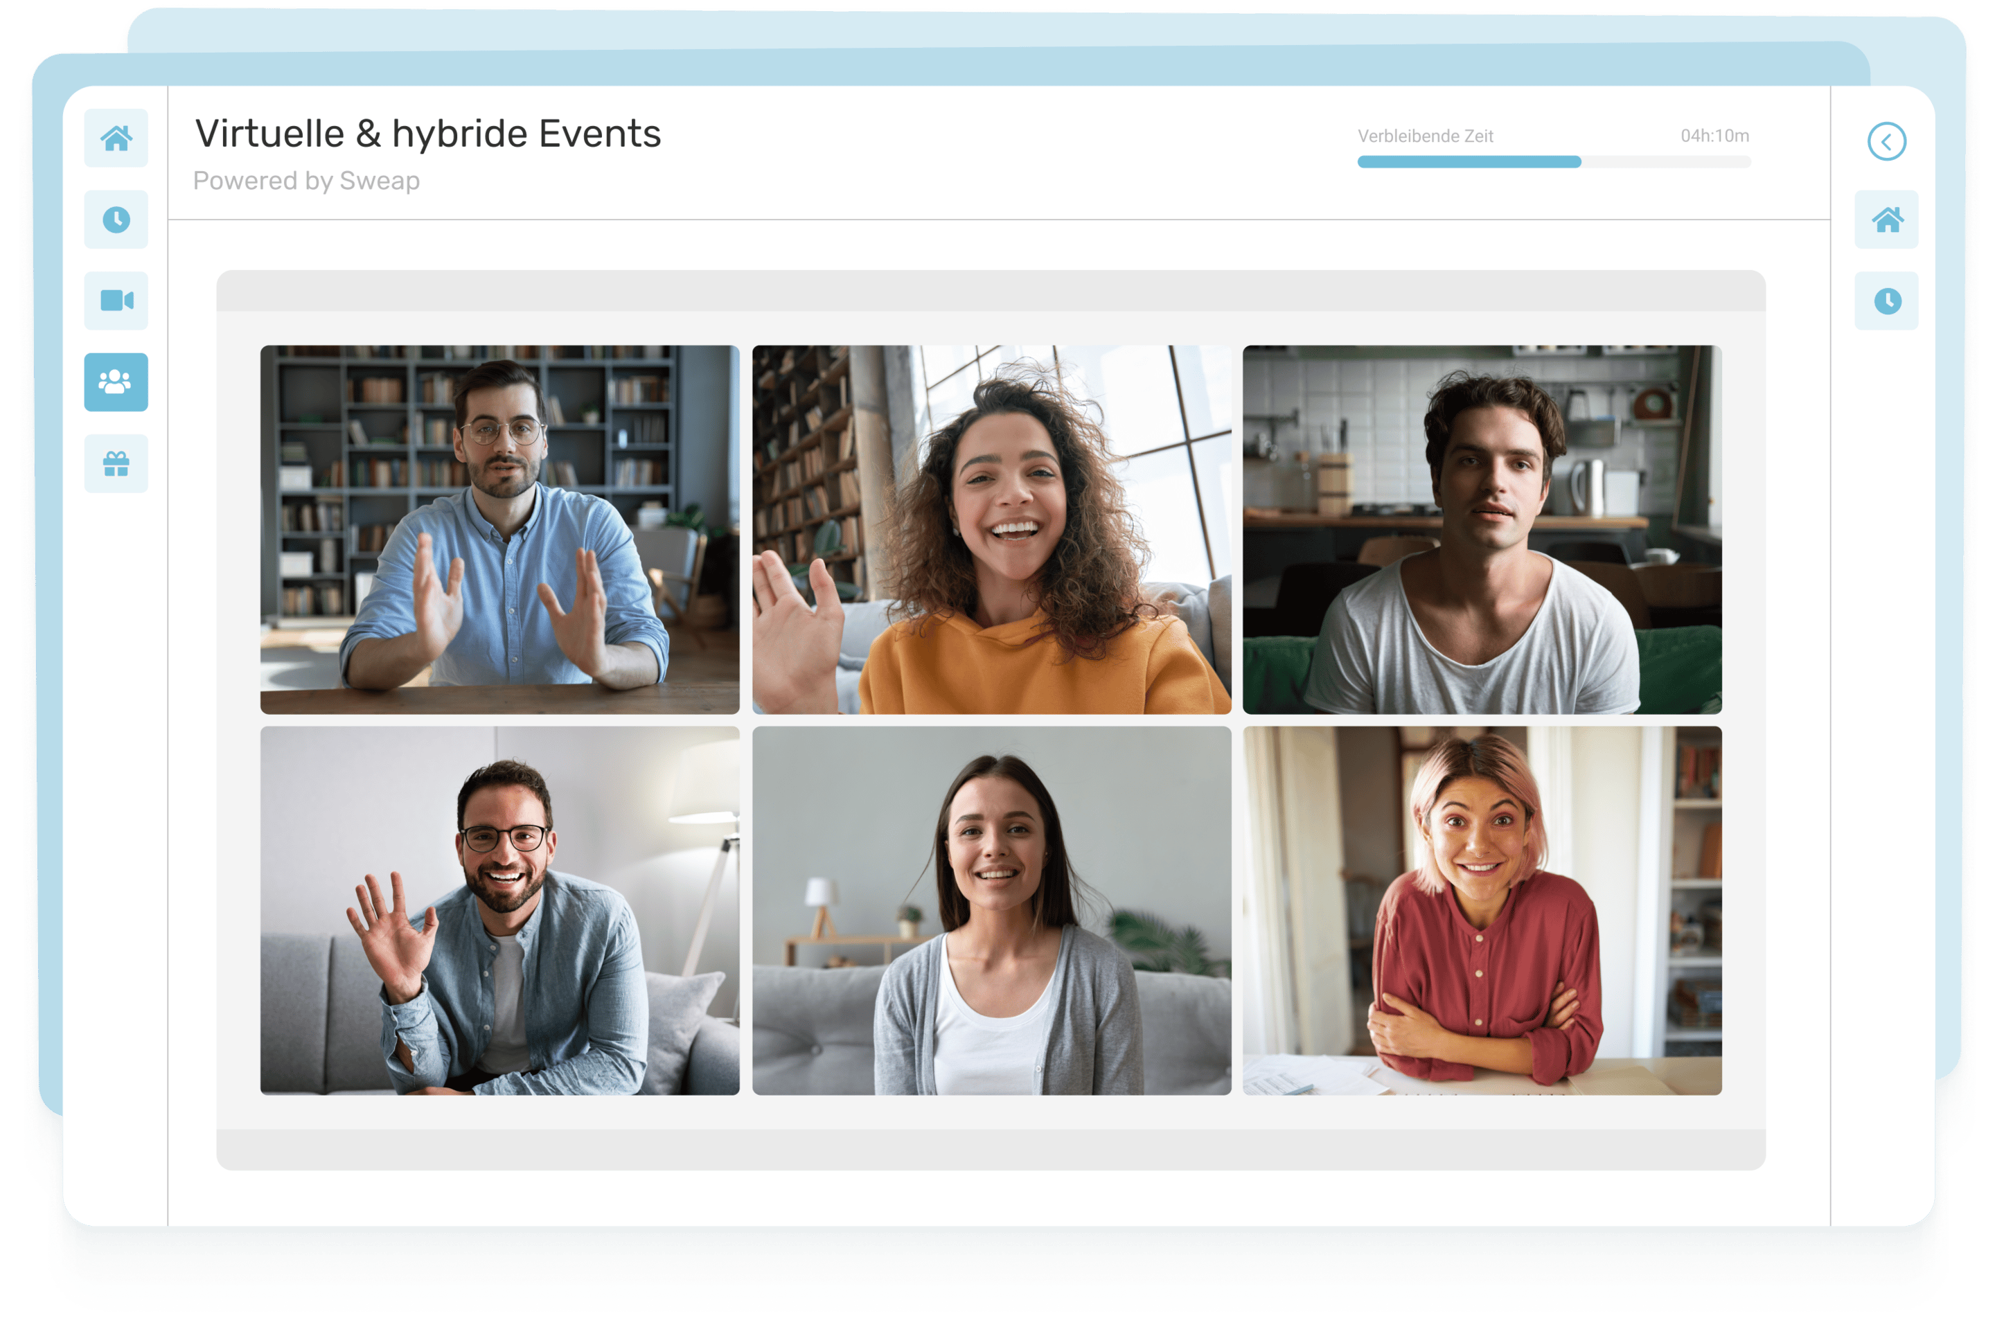
Task: Click the gift box icon in left sidebar
Action: pos(116,464)
